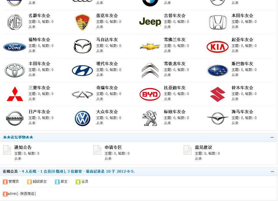Click the MG logo icon
Screen dimensions: 278x201
(15, 22)
